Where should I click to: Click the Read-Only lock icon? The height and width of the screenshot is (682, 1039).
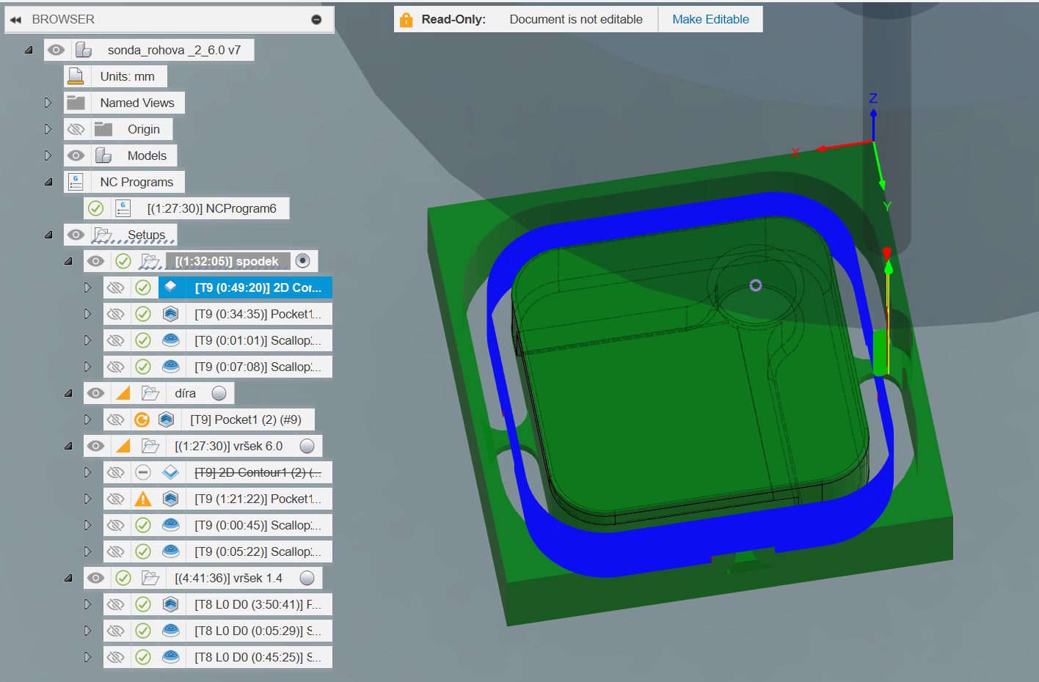(x=406, y=20)
